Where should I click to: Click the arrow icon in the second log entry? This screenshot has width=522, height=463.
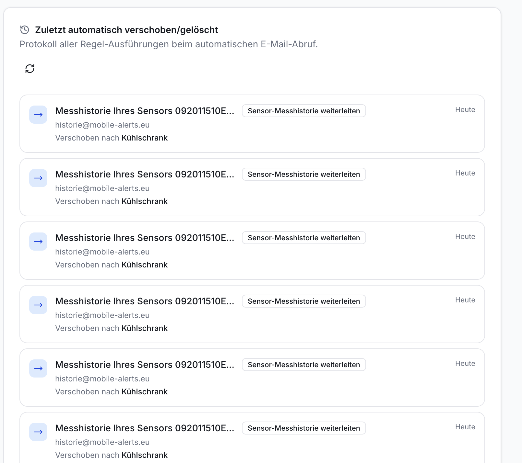[38, 178]
